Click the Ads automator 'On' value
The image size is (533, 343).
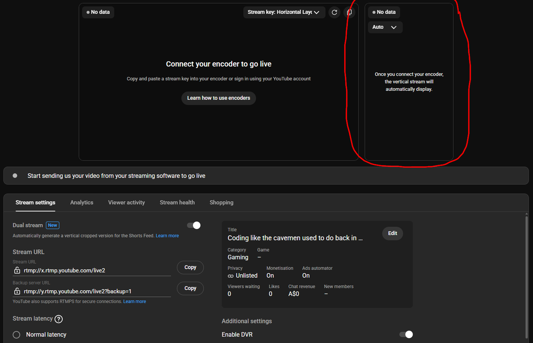point(306,276)
